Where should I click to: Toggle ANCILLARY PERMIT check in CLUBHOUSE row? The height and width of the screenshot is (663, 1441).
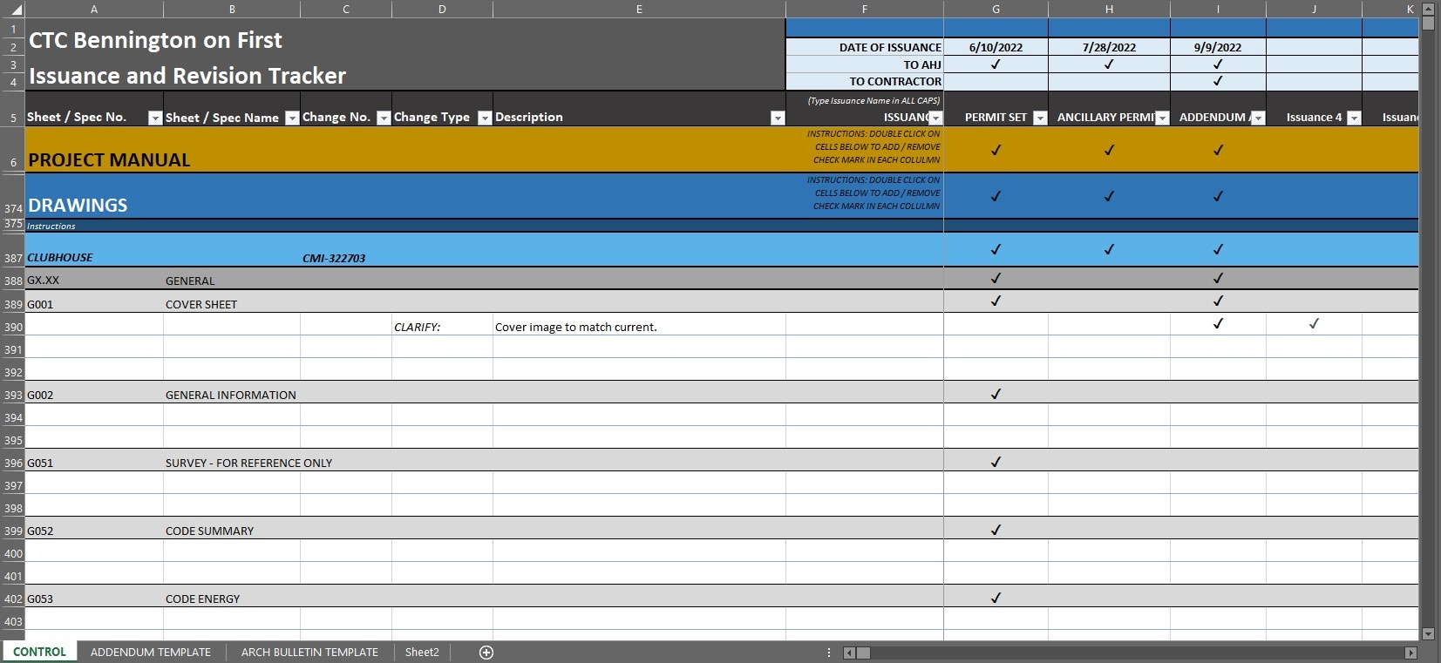(1109, 249)
